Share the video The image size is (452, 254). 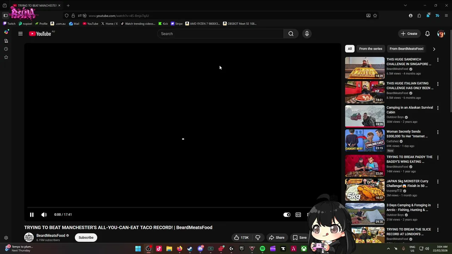pyautogui.click(x=276, y=237)
